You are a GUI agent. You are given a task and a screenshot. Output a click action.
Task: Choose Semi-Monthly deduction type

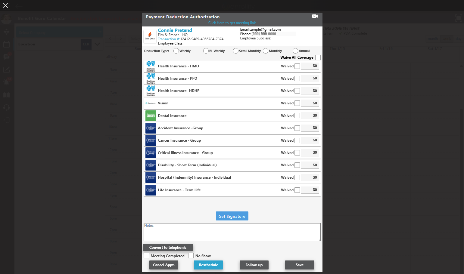(236, 51)
